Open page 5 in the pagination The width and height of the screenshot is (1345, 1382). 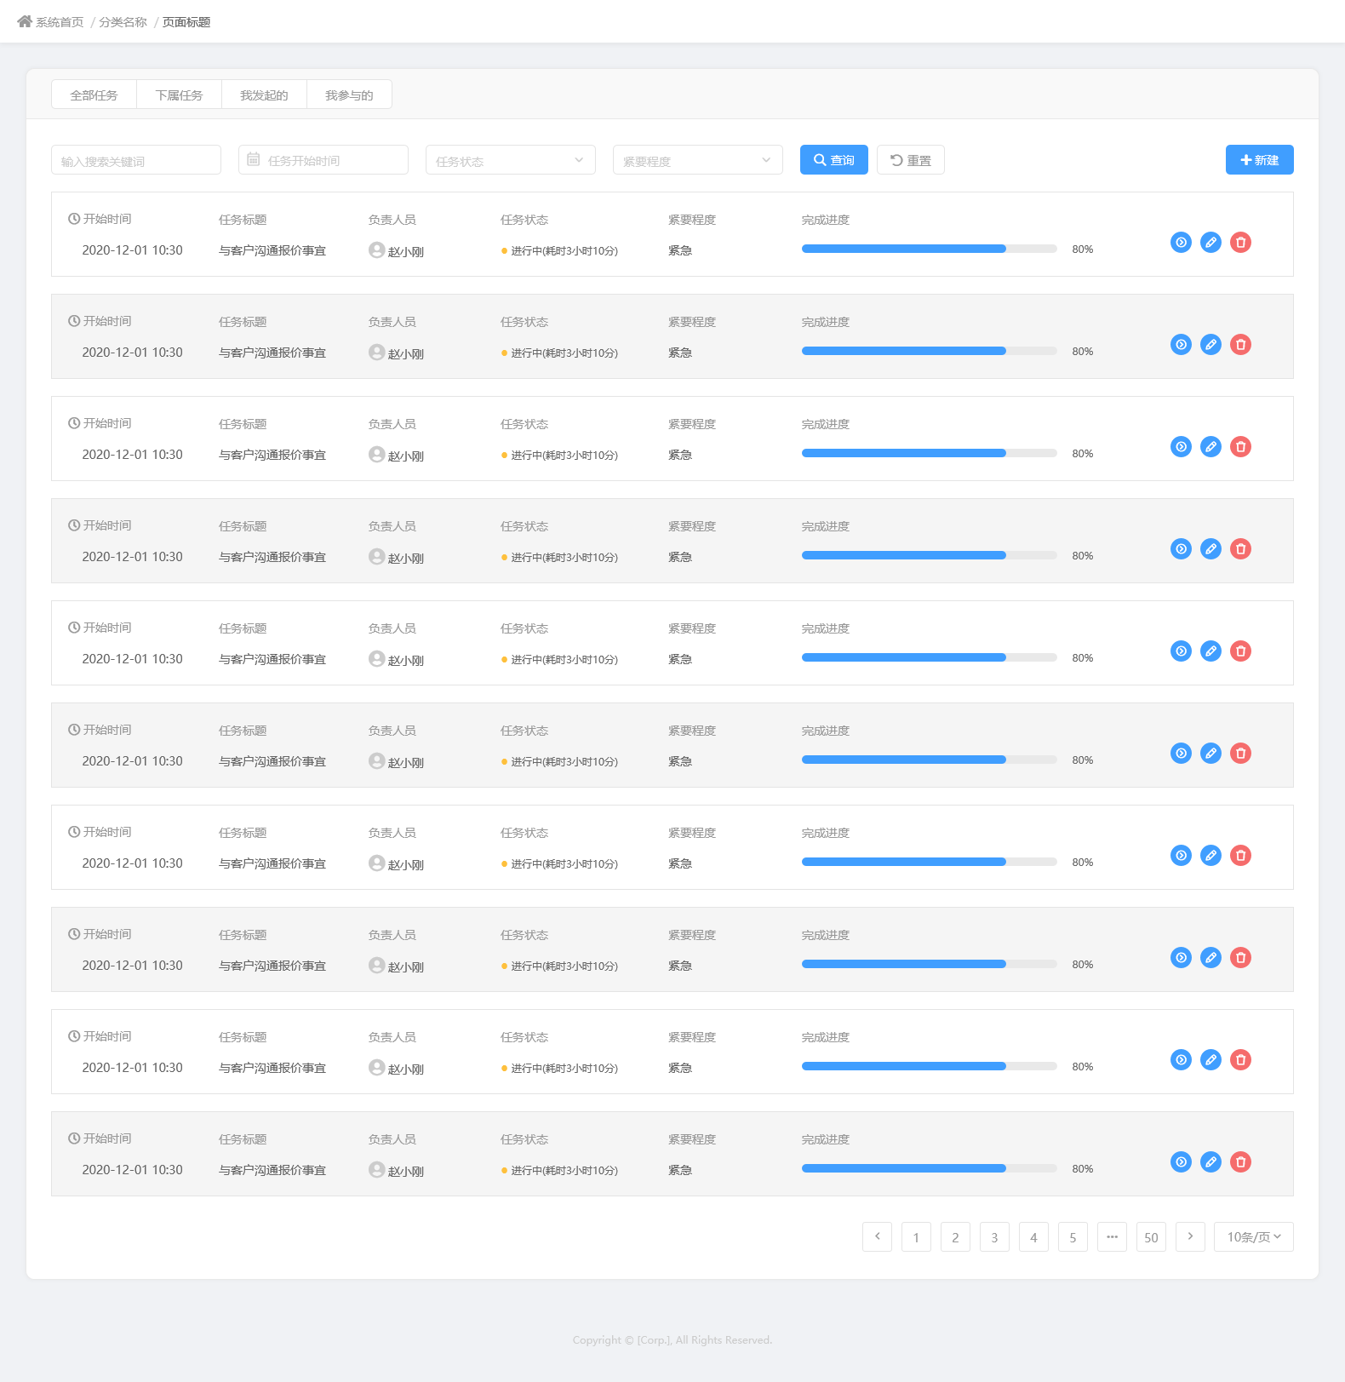tap(1073, 1237)
